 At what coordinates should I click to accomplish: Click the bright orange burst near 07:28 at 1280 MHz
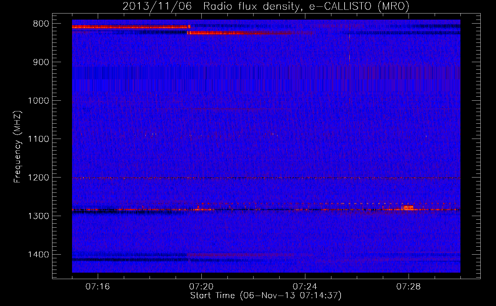[x=408, y=207]
